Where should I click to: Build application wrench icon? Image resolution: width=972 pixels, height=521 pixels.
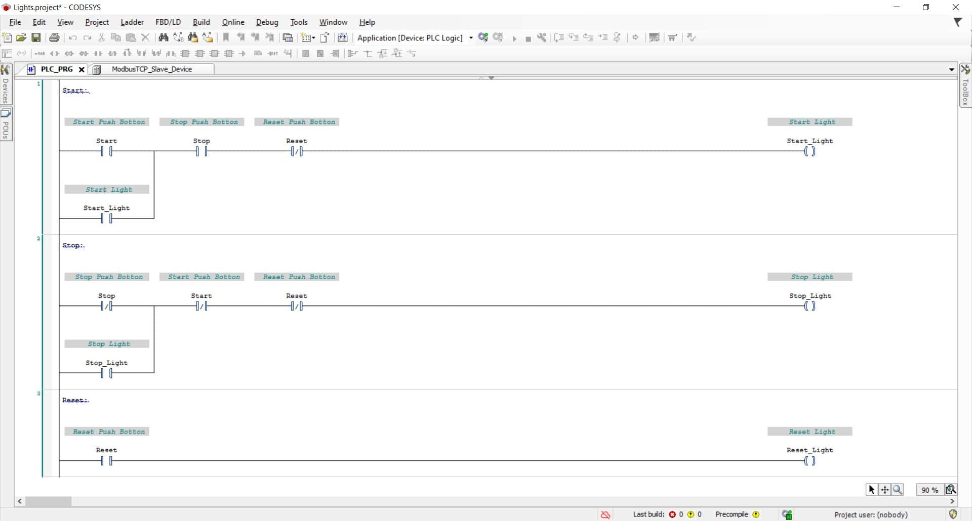tap(542, 37)
